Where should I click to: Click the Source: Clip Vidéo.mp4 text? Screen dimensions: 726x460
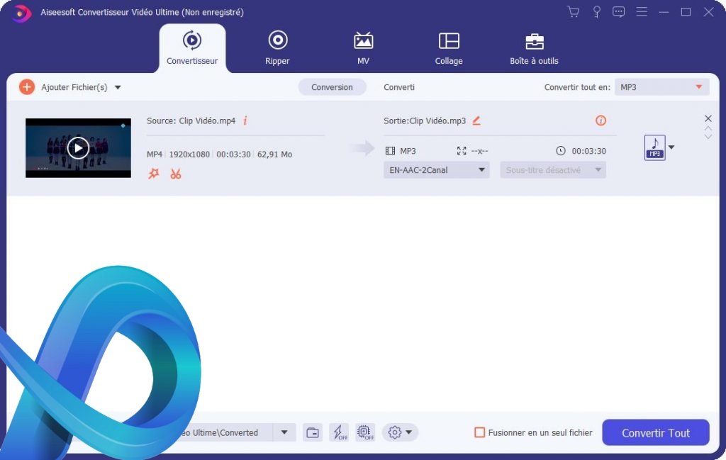click(x=191, y=120)
